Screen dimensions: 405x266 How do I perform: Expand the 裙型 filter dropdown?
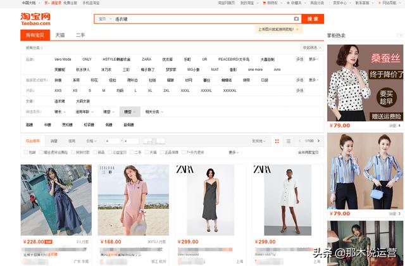pyautogui.click(x=109, y=111)
